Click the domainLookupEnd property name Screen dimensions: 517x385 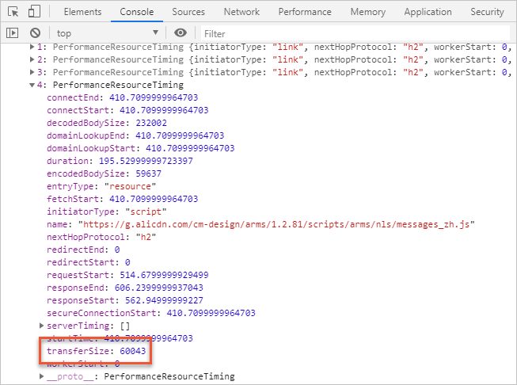click(86, 135)
